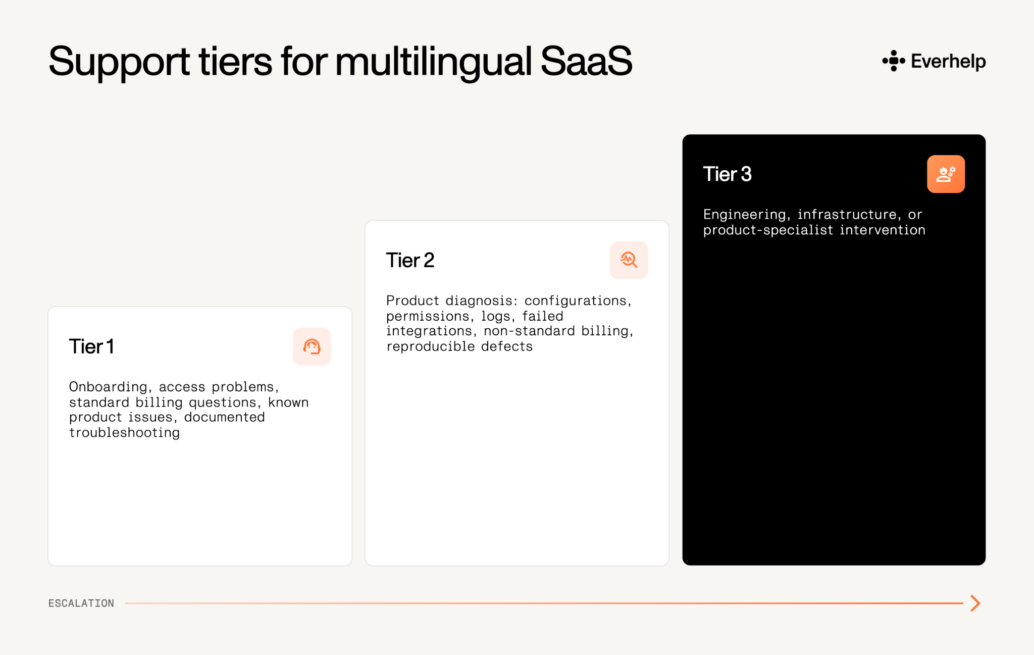Click the 'Tier 2' card title
Viewport: 1034px width, 655px height.
pyautogui.click(x=410, y=260)
